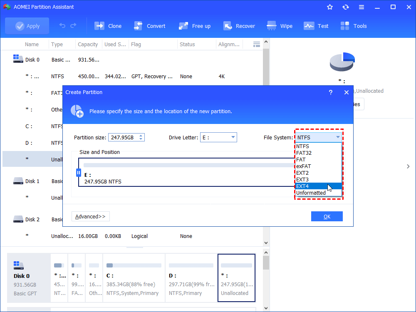Viewport: 416px width, 312px height.
Task: Open the hamburger menu in the title bar
Action: [361, 7]
